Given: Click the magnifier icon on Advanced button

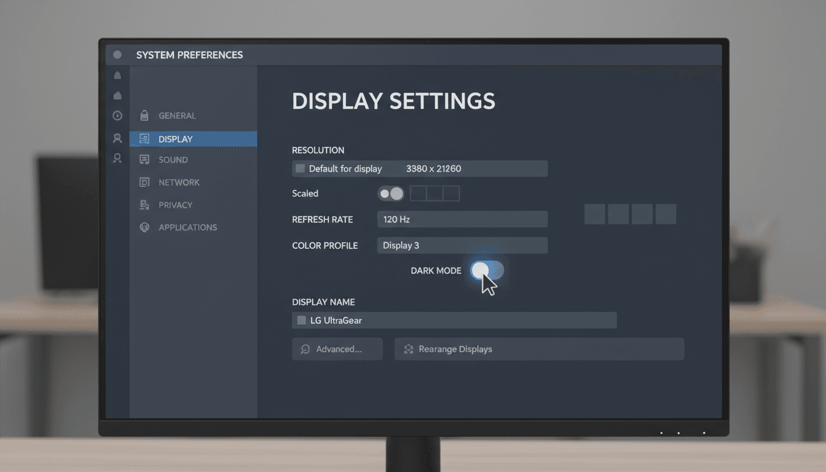Looking at the screenshot, I should [304, 348].
